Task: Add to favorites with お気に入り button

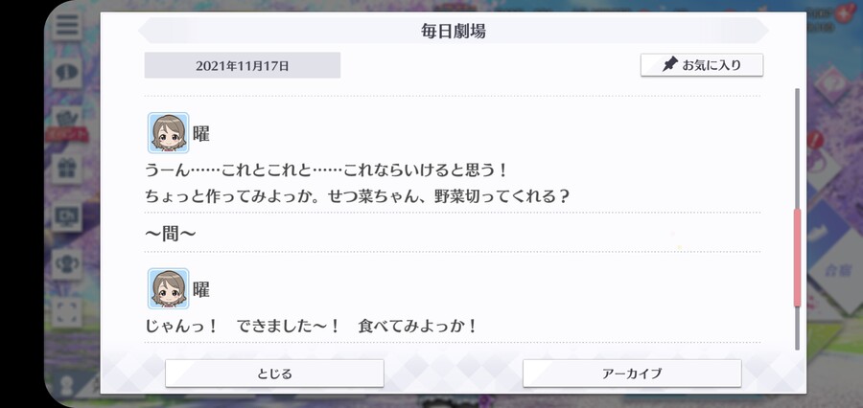Action: click(x=702, y=65)
